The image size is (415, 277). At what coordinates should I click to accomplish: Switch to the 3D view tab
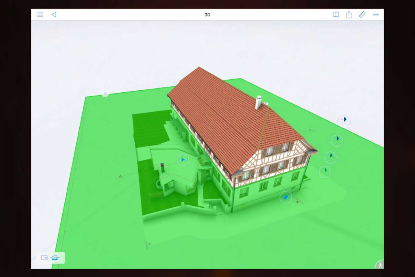[x=207, y=15]
